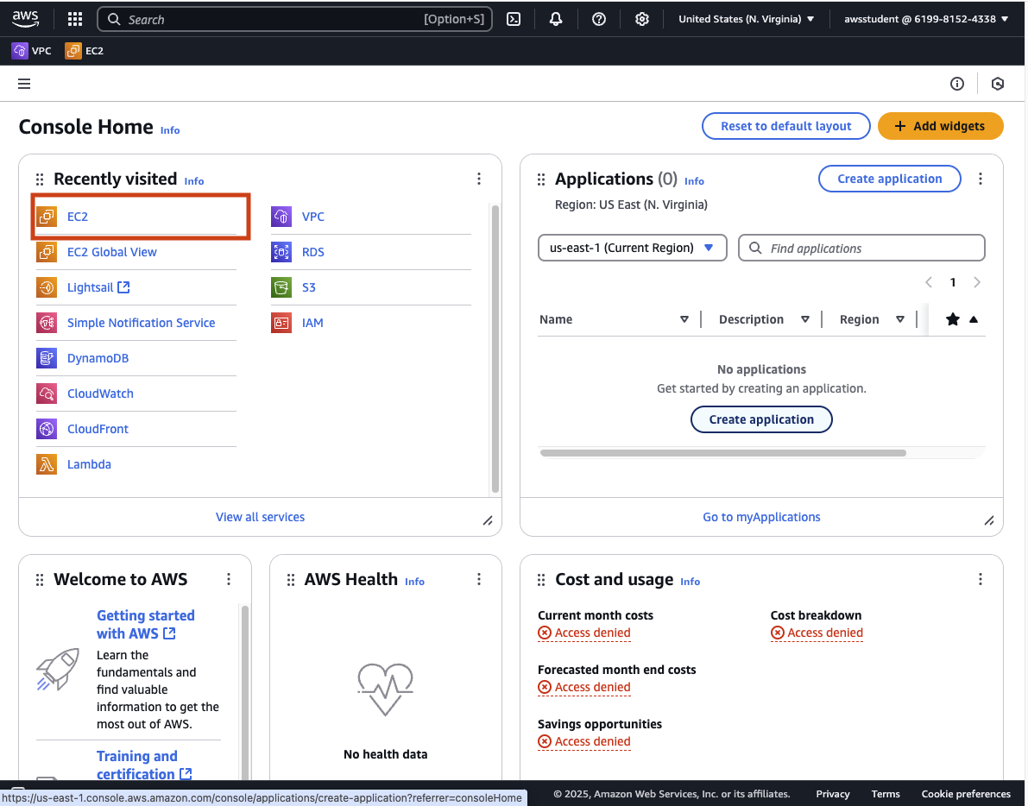Image resolution: width=1028 pixels, height=806 pixels.
Task: Open Cookie preferences in footer
Action: pos(966,794)
